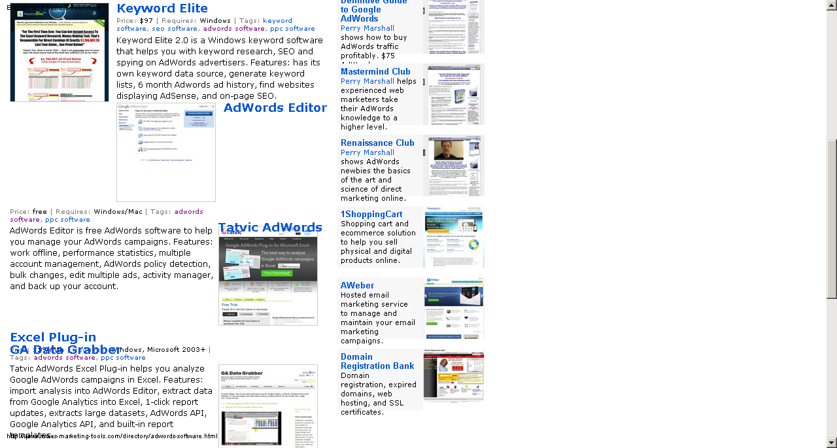Click the AdWords Editor screenshot thumbnail
The height and width of the screenshot is (448, 837).
click(166, 152)
